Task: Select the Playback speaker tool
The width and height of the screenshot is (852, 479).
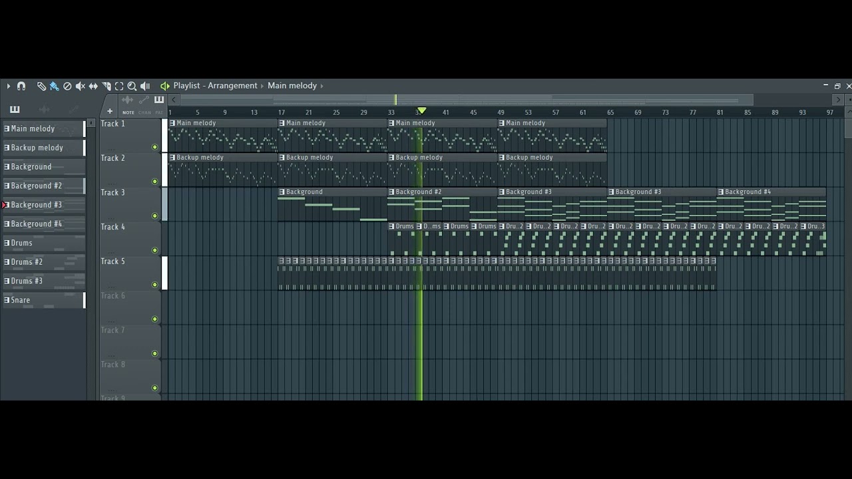Action: coord(145,86)
